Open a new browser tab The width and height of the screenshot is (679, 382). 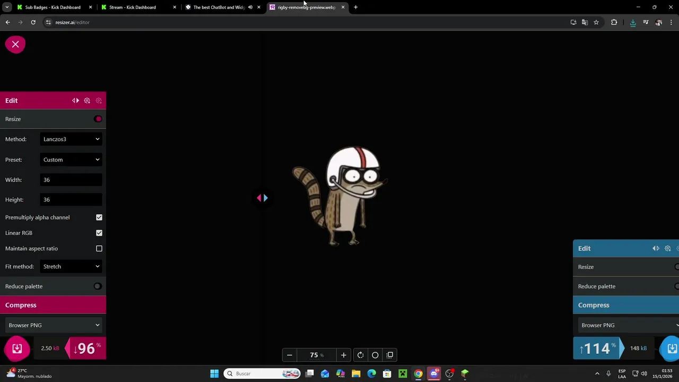coord(355,7)
